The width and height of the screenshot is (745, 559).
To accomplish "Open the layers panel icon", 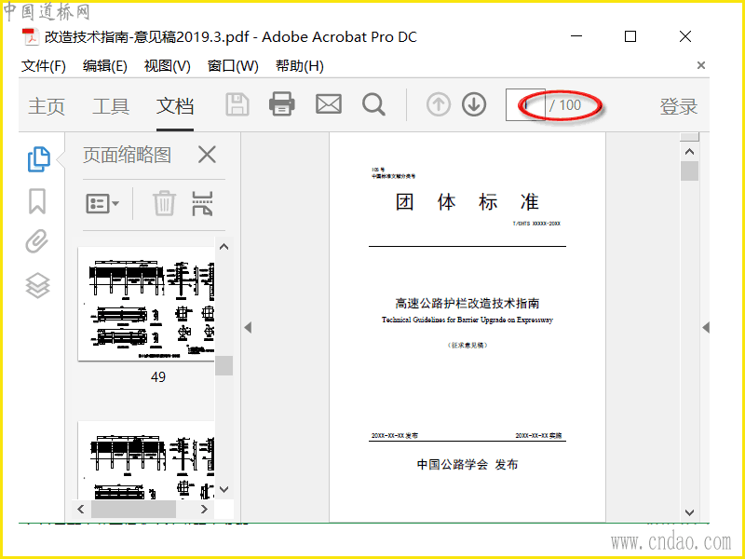I will click(37, 285).
